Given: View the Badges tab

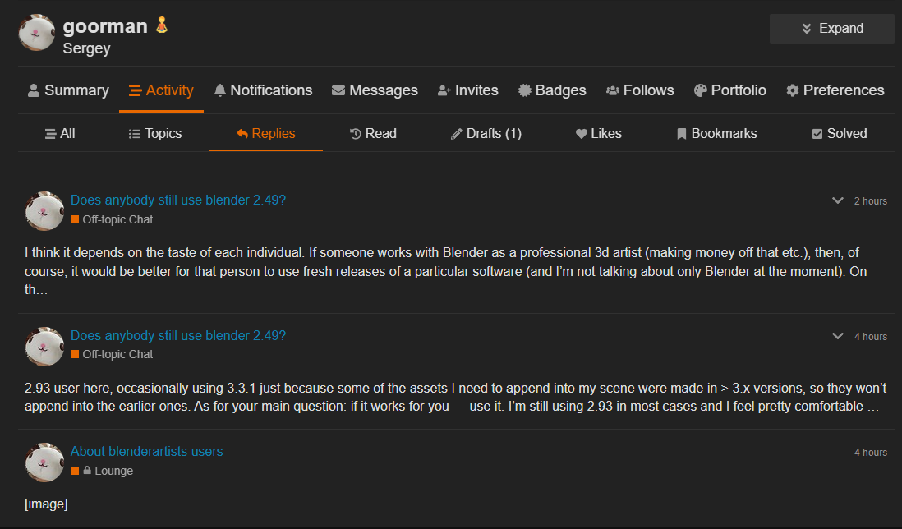Looking at the screenshot, I should click(x=552, y=90).
